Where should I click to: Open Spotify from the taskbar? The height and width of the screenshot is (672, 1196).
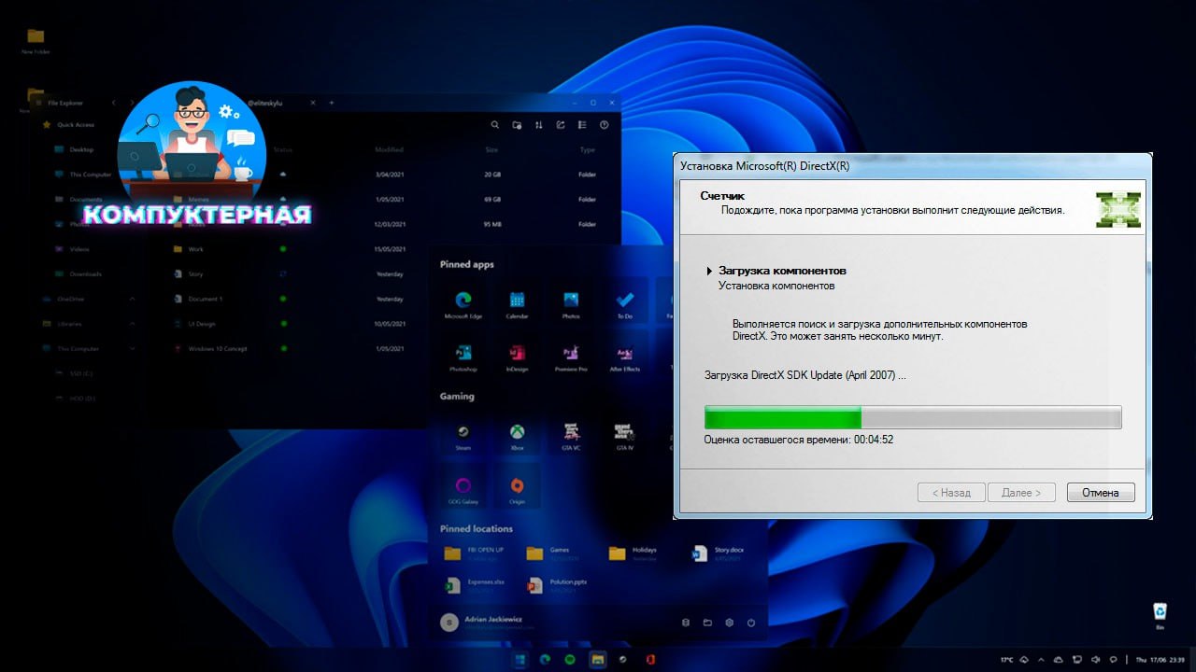pos(570,659)
